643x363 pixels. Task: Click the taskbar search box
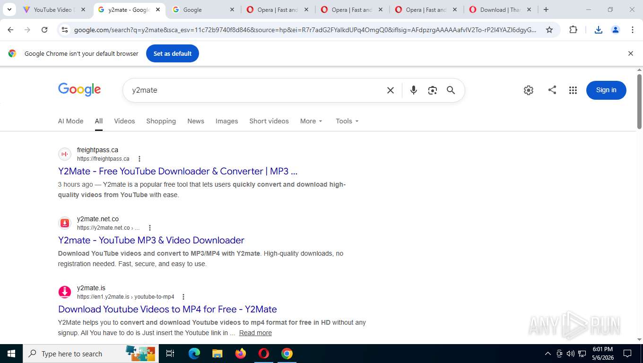point(91,354)
